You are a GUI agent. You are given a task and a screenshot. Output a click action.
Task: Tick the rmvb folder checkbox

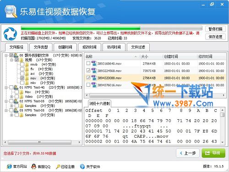tap(22, 65)
